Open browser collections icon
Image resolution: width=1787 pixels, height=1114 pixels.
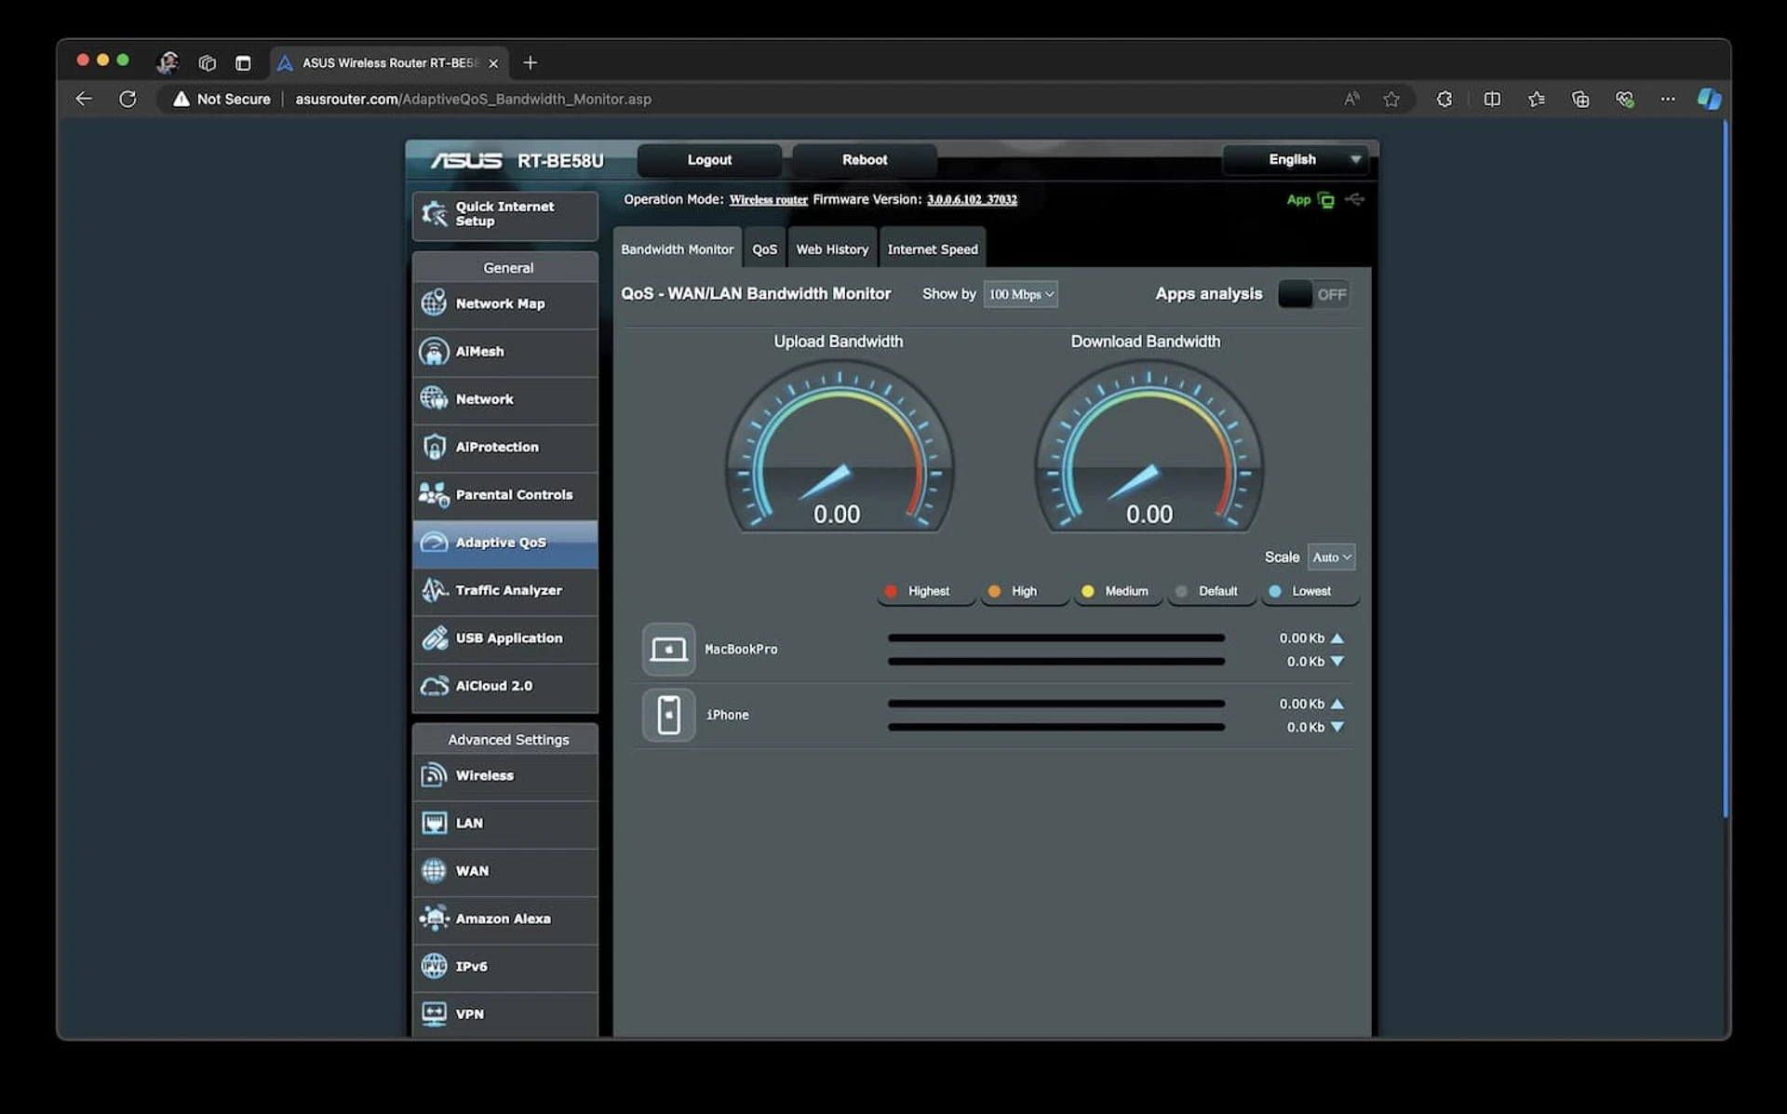tap(1580, 99)
